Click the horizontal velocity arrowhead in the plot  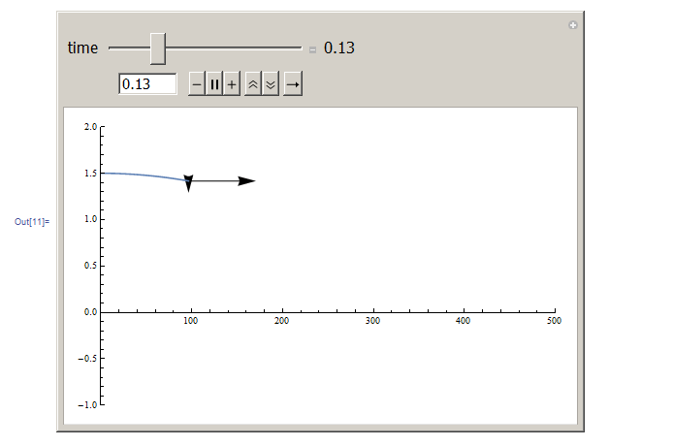(246, 181)
